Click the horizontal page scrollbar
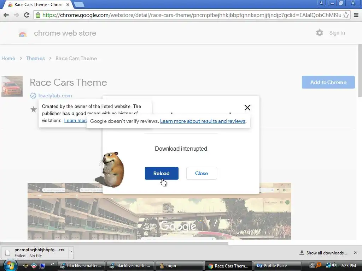Image resolution: width=362 pixels, height=271 pixels. click(114, 243)
